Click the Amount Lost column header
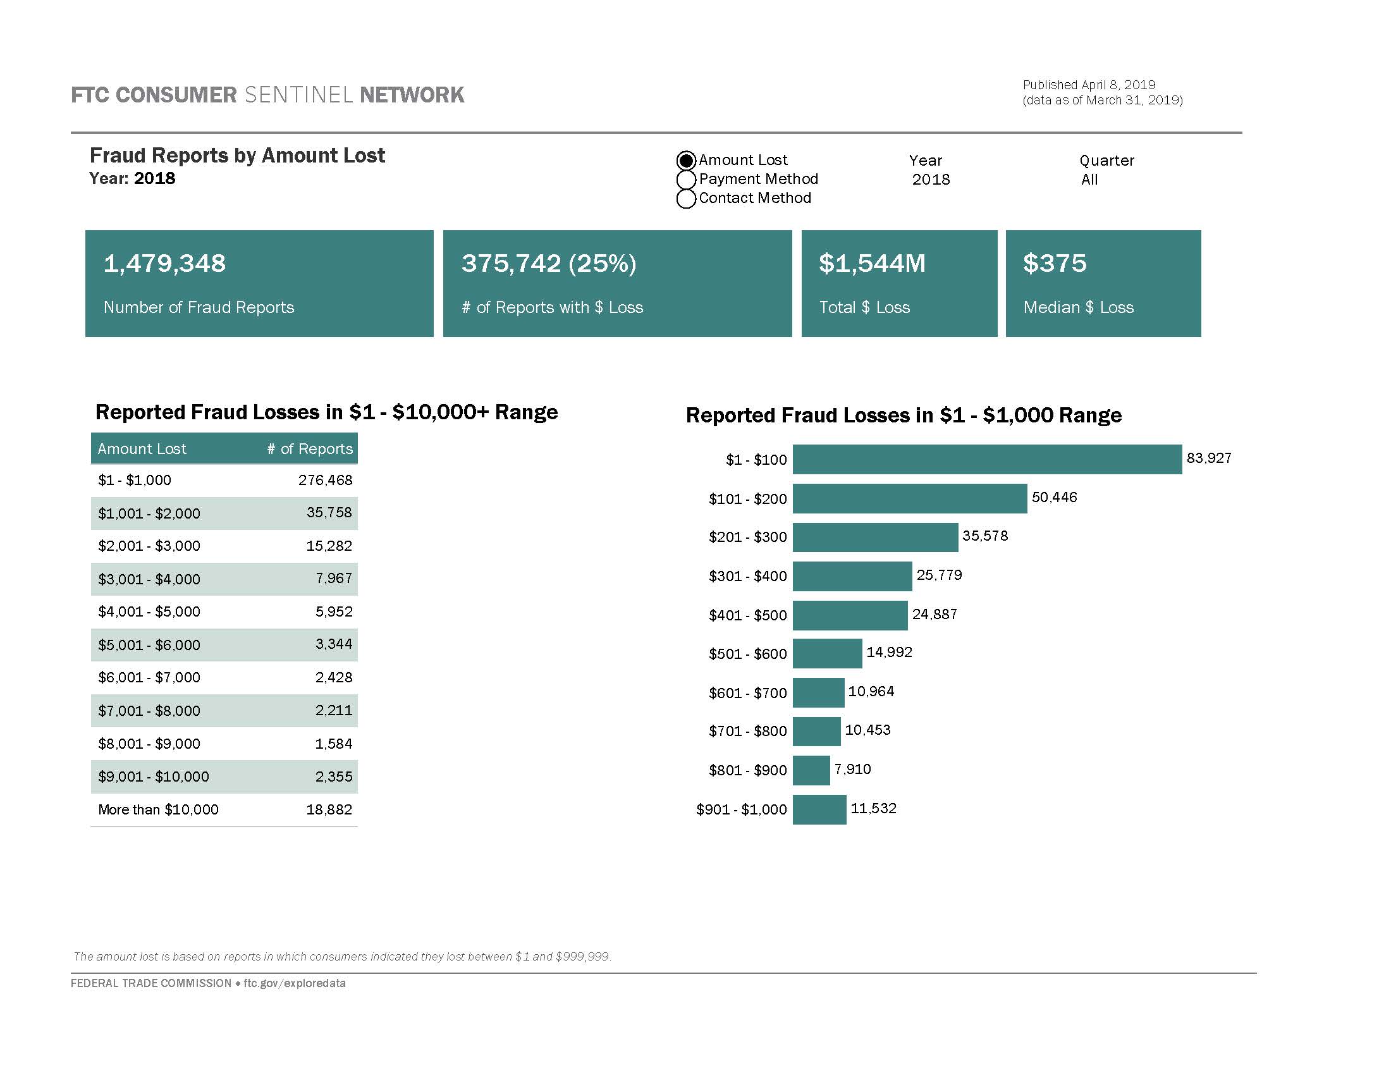The height and width of the screenshot is (1075, 1391). (x=142, y=448)
